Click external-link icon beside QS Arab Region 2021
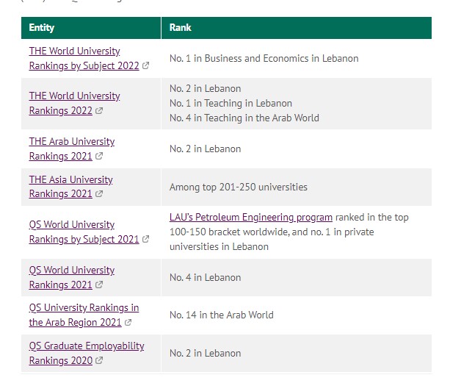Image resolution: width=450 pixels, height=386 pixels. 128,323
